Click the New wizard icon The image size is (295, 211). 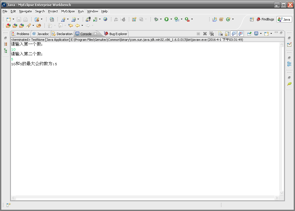[9, 19]
